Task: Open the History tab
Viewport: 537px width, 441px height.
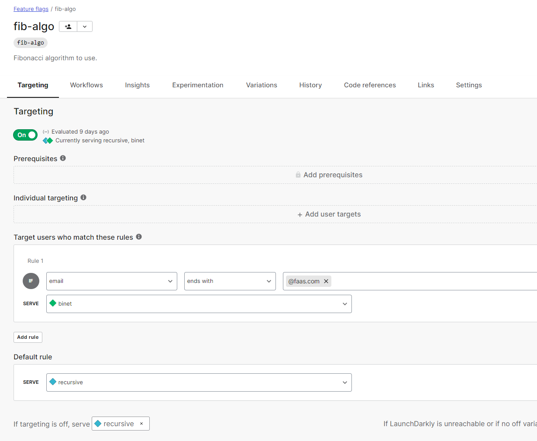Action: click(310, 85)
